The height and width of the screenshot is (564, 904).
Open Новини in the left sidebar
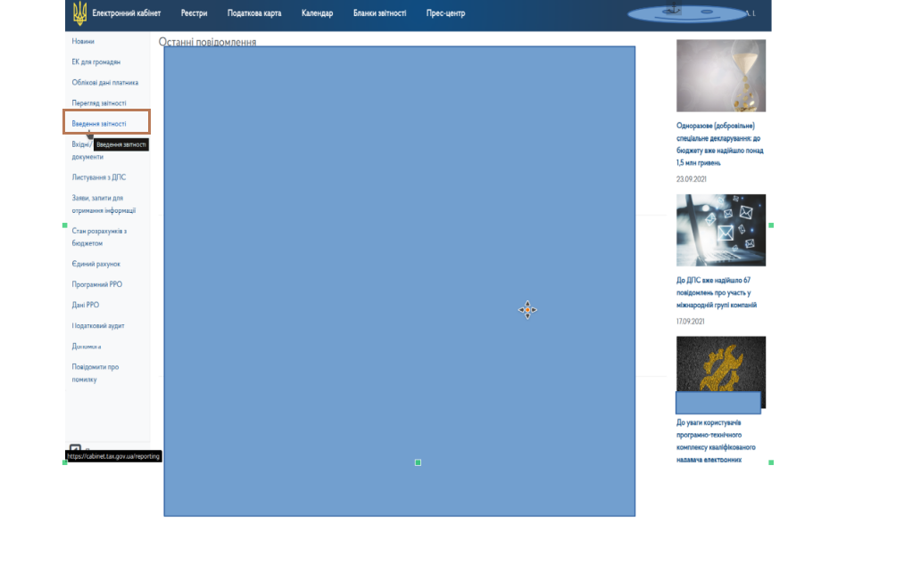tap(83, 42)
